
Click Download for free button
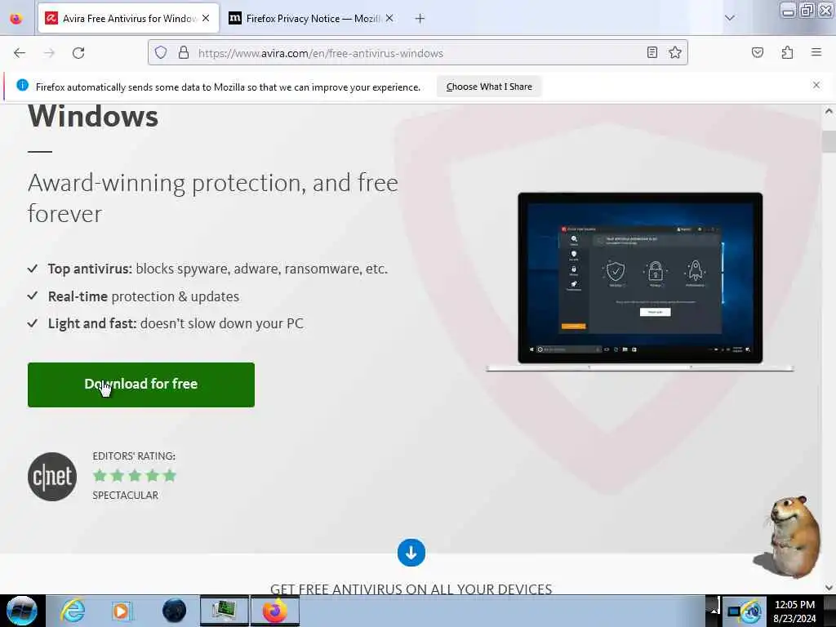140,385
